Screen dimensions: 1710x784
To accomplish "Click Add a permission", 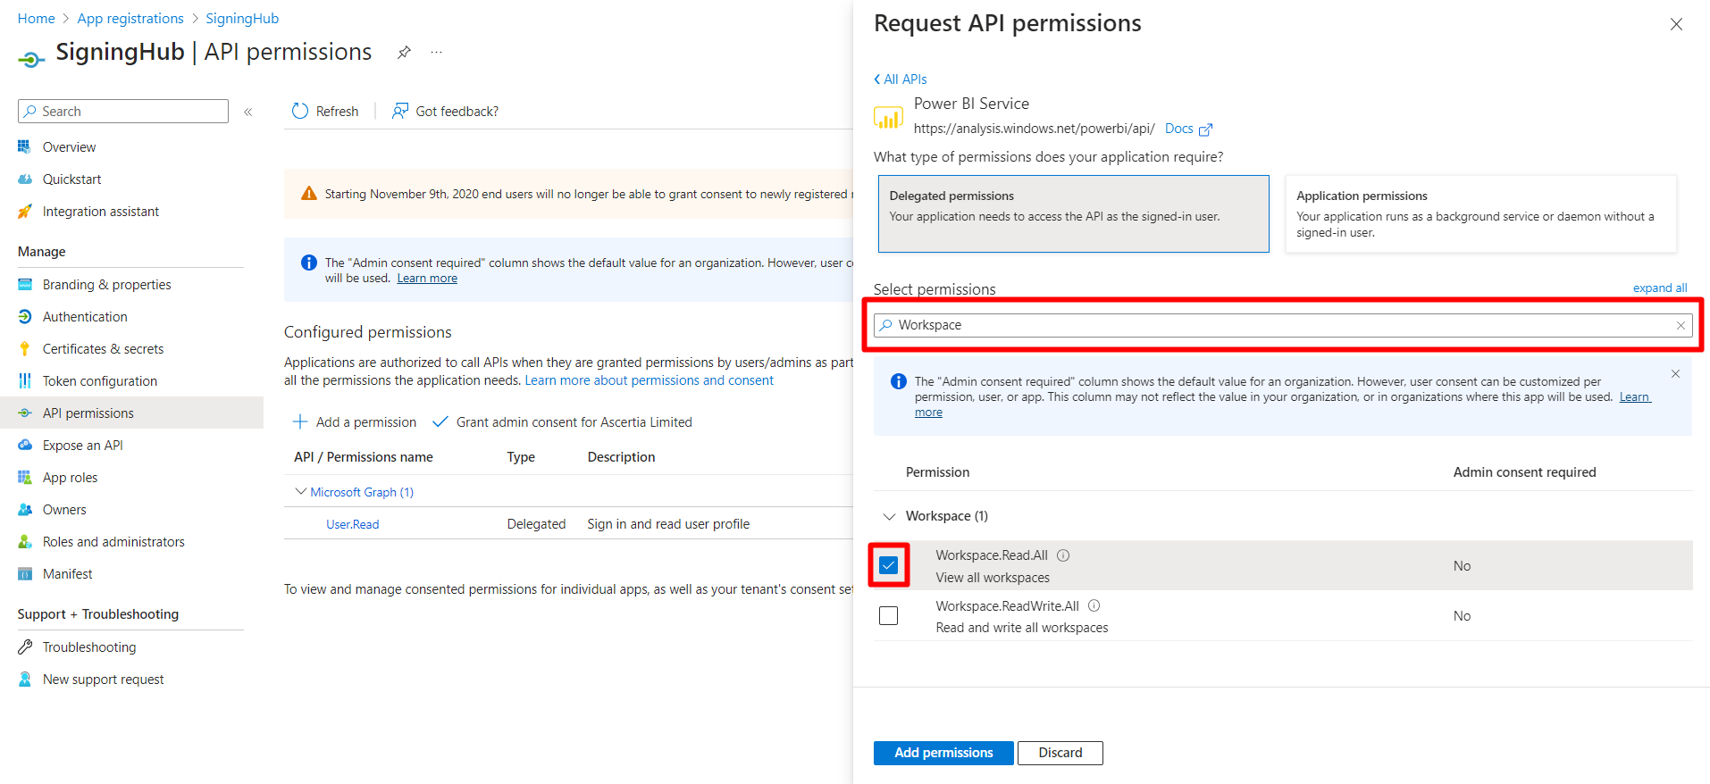I will click(x=355, y=421).
